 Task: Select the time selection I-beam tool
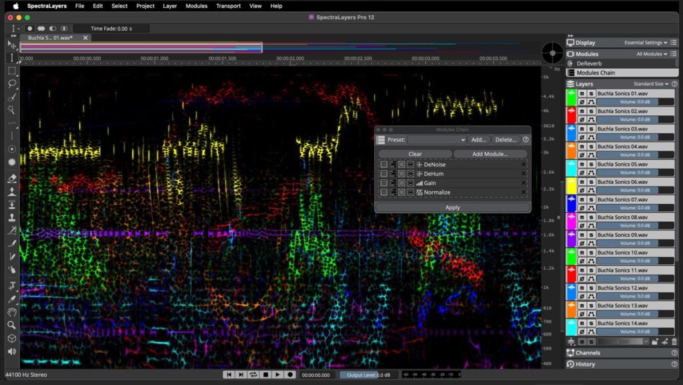point(12,58)
